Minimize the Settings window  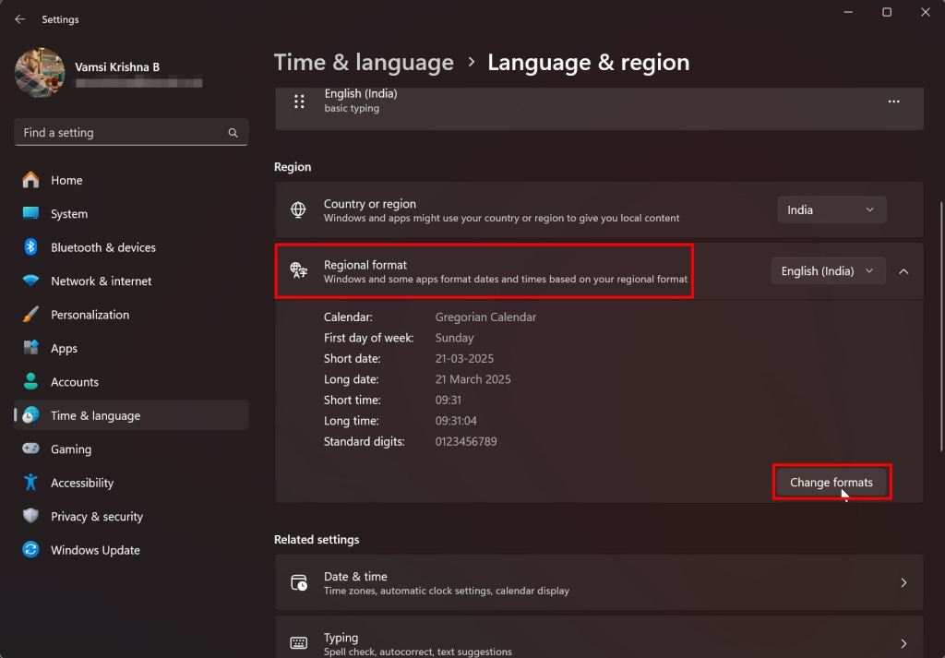[x=849, y=13]
